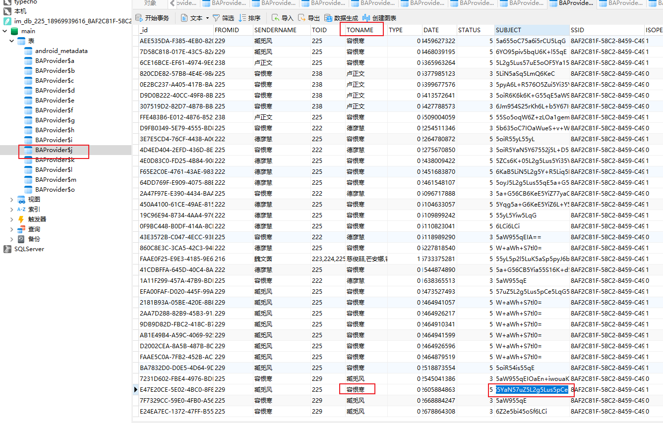Click the _id column header
This screenshot has width=663, height=423.
tap(176, 30)
